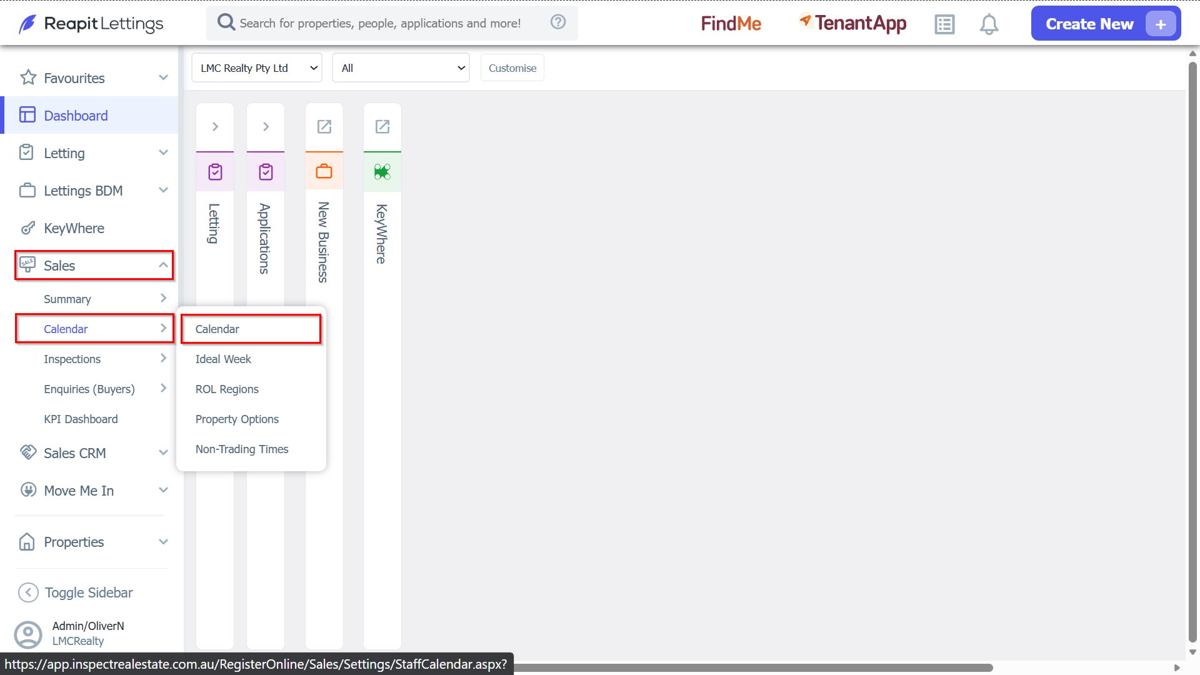Click the notifications bell icon
This screenshot has width=1200, height=675.
point(989,24)
